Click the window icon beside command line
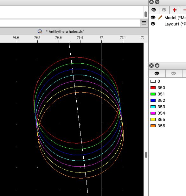This screenshot has height=196, width=186. pyautogui.click(x=144, y=23)
